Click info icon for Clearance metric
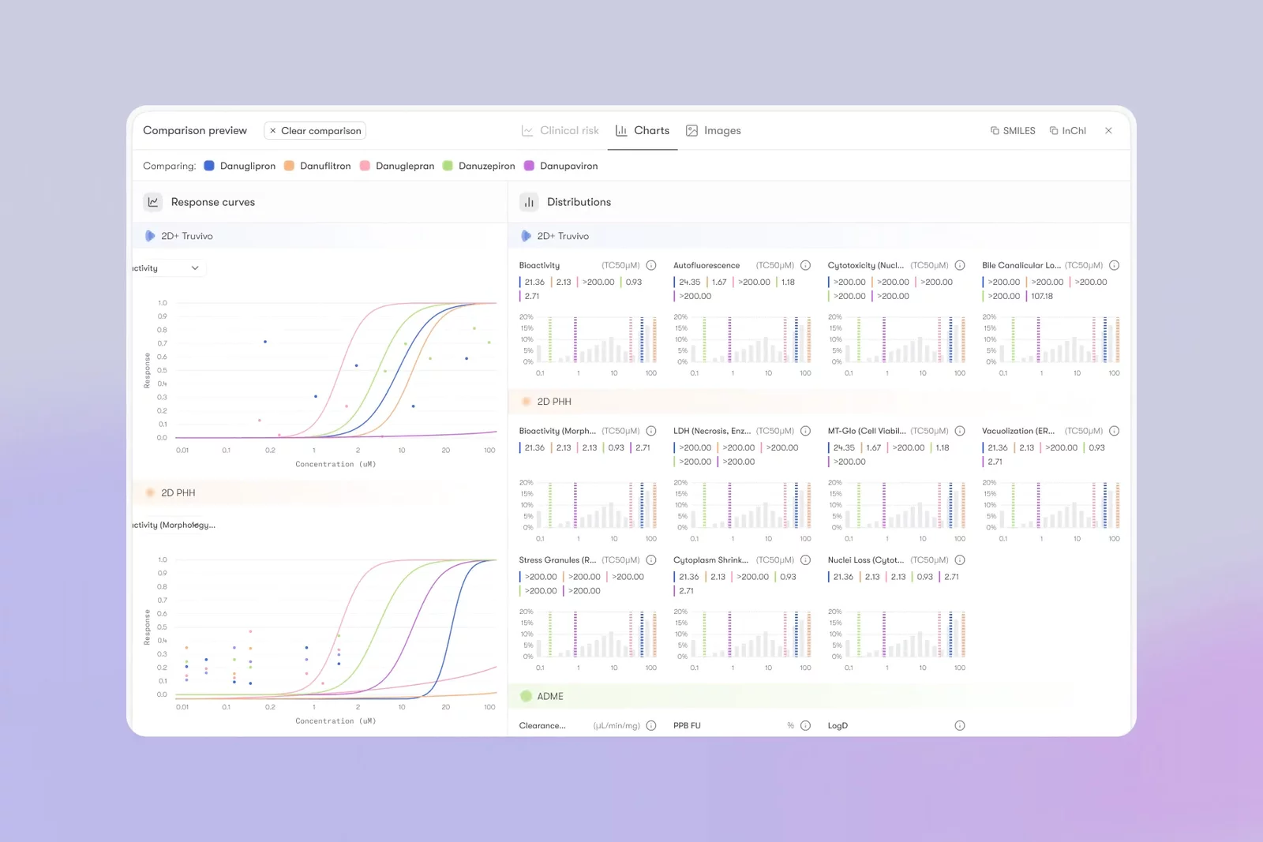Viewport: 1263px width, 842px height. coord(651,725)
